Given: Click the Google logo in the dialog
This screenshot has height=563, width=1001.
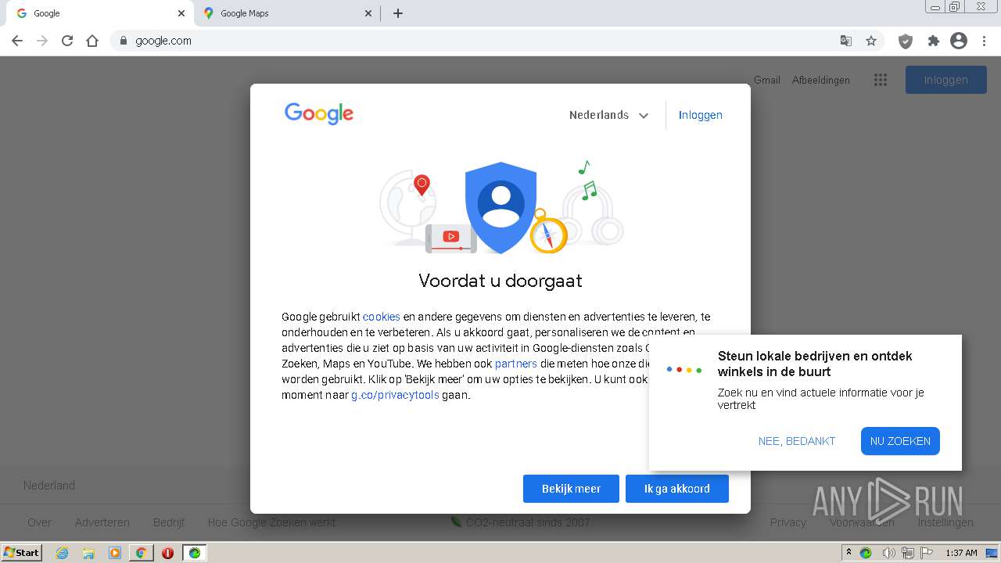Looking at the screenshot, I should coord(319,114).
